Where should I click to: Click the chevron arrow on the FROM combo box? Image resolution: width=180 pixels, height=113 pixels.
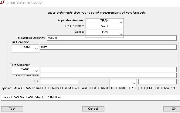36,49
